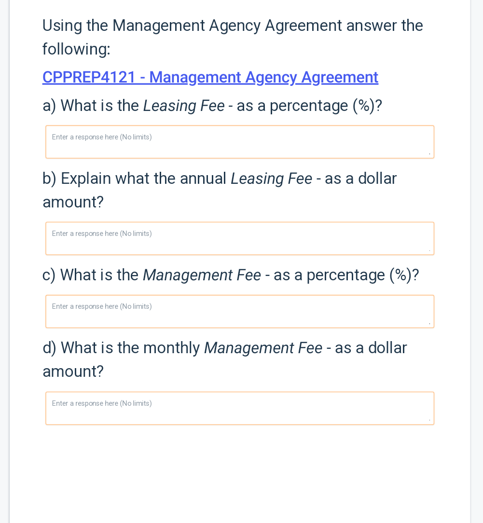
Task: Click the placeholder text in the first response box
Action: pyautogui.click(x=101, y=137)
